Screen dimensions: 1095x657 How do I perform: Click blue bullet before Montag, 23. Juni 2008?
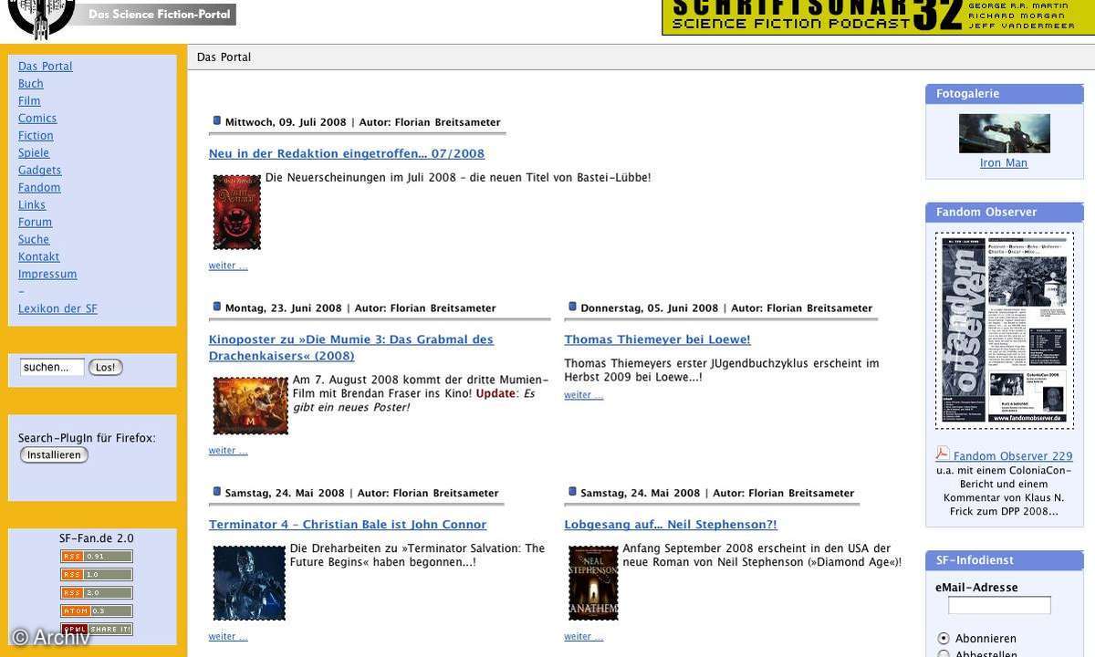[217, 307]
